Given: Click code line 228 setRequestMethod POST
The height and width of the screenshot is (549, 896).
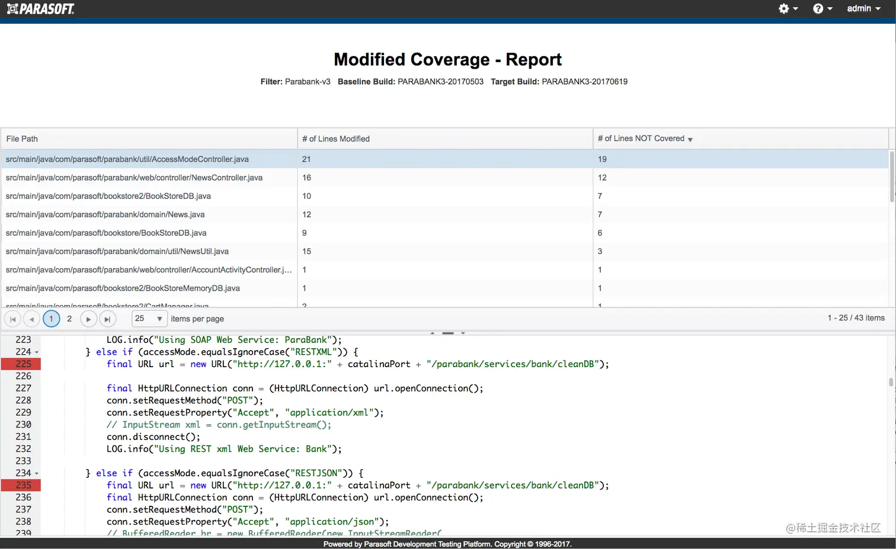Looking at the screenshot, I should point(185,400).
